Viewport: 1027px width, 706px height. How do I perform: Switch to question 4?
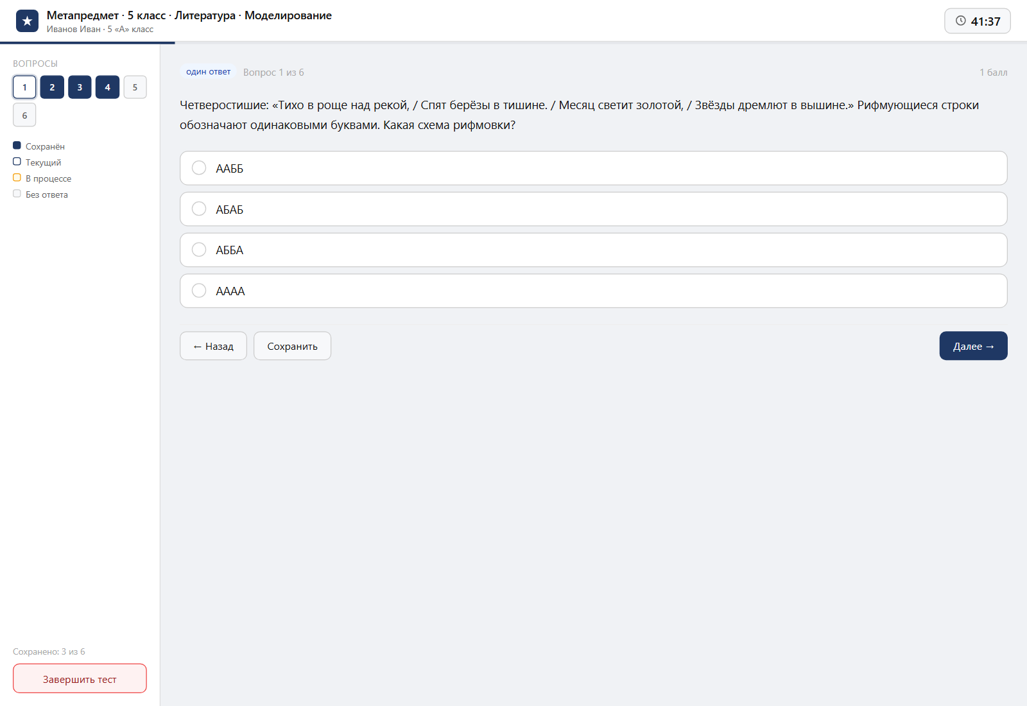tap(107, 87)
